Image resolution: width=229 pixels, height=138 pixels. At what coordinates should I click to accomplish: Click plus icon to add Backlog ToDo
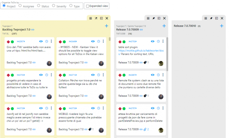tap(106, 26)
